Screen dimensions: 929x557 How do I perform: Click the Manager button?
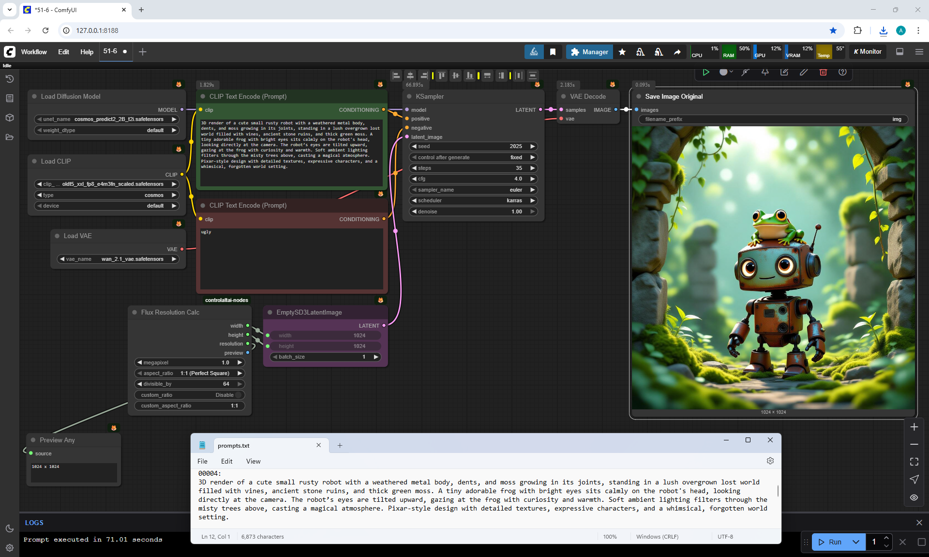[589, 52]
